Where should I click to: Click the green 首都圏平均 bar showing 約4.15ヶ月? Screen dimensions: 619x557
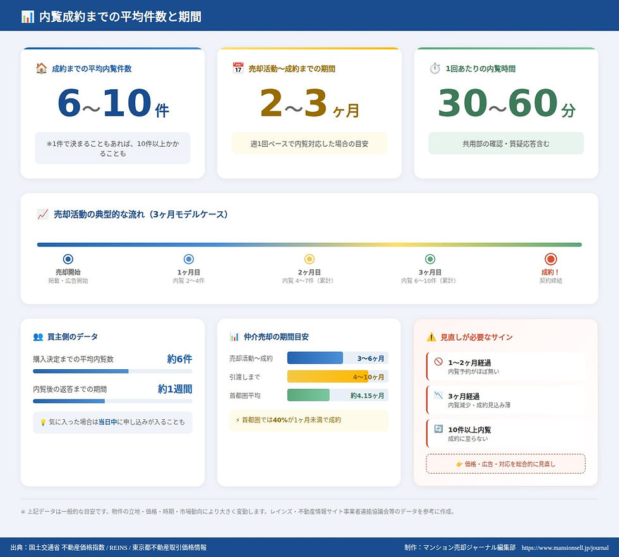(x=308, y=395)
